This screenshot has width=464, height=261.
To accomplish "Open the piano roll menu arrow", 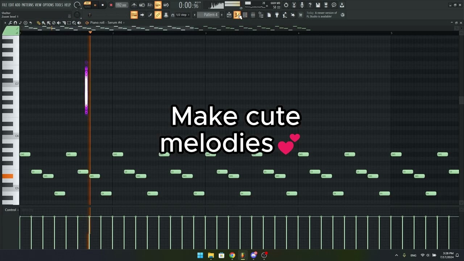I will tap(5, 22).
